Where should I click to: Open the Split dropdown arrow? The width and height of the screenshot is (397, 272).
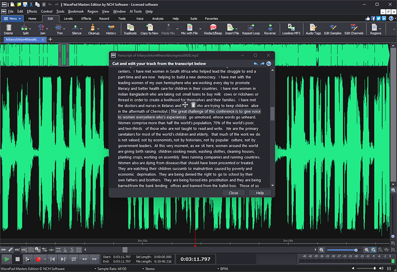[x=30, y=29]
